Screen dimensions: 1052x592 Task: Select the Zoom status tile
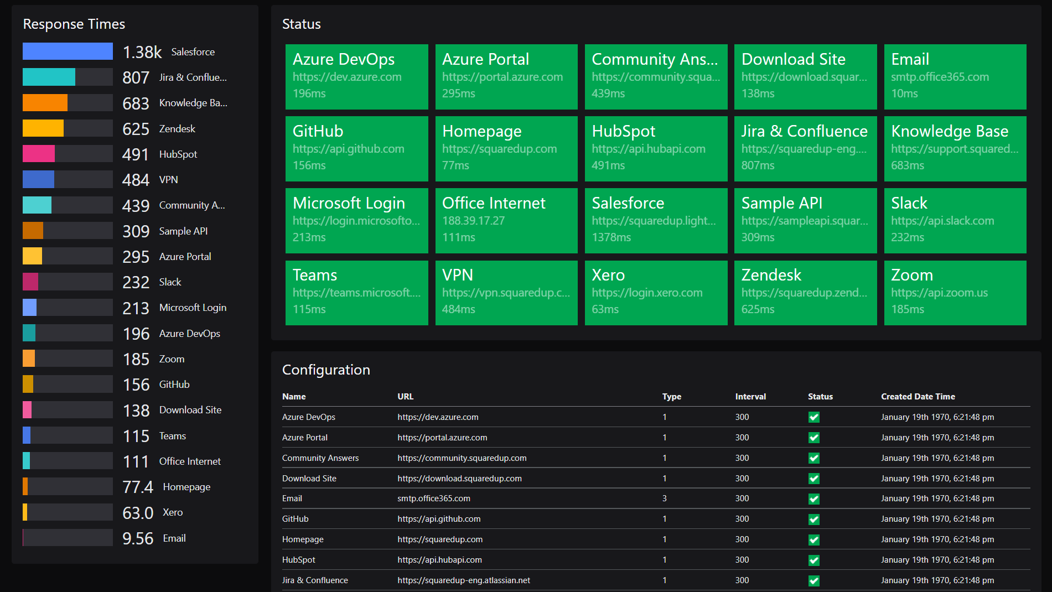955,293
